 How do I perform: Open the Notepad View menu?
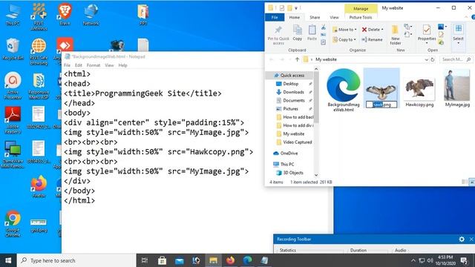(x=109, y=65)
